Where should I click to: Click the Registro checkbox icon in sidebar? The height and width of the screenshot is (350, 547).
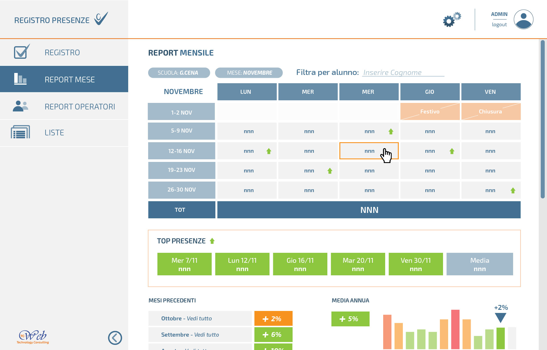point(22,52)
